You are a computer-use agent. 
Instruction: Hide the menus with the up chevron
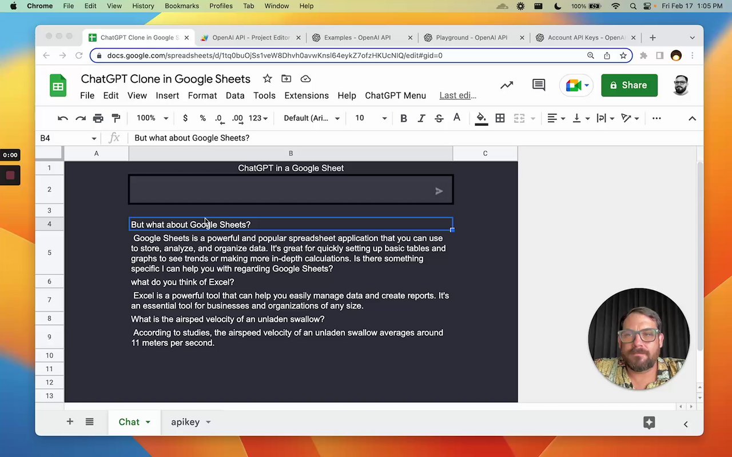[692, 118]
